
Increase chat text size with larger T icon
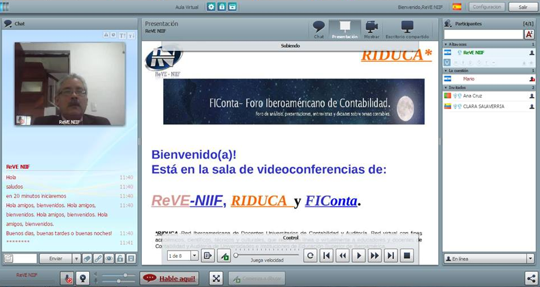pos(122,35)
